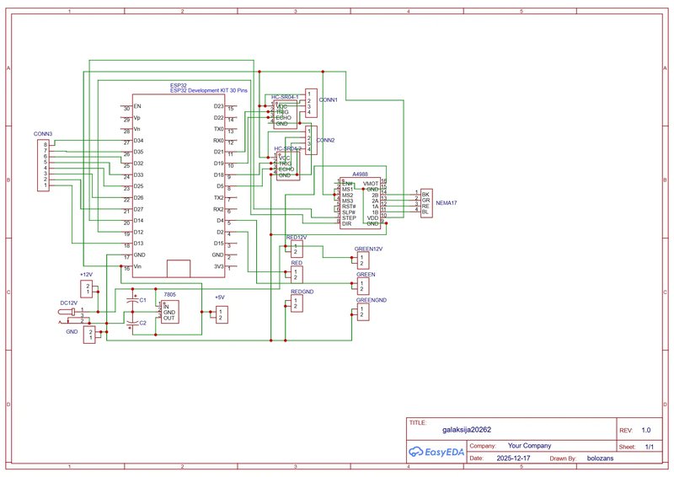
Task: Click the D32 pin on ESP32
Action: (138, 163)
